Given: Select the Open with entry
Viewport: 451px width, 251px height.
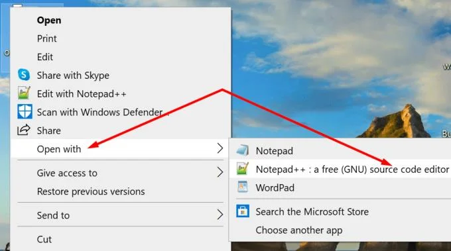Looking at the screenshot, I should pyautogui.click(x=59, y=149).
